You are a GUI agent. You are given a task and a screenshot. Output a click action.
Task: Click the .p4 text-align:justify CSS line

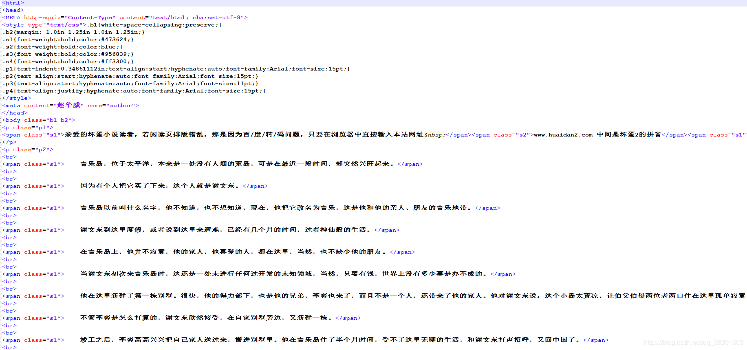(x=134, y=91)
